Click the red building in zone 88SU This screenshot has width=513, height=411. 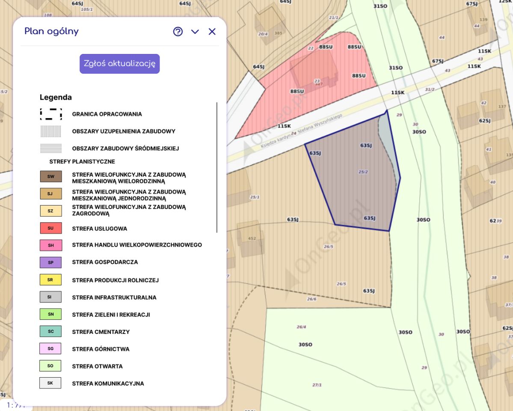click(x=314, y=70)
